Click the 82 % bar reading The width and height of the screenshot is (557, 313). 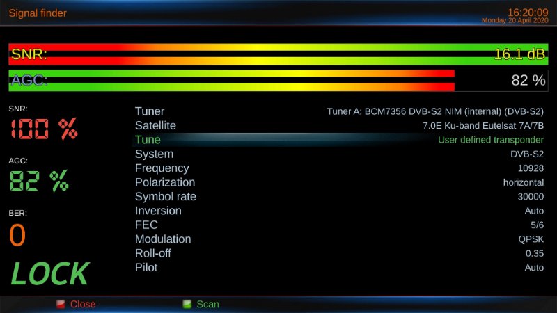(x=528, y=81)
